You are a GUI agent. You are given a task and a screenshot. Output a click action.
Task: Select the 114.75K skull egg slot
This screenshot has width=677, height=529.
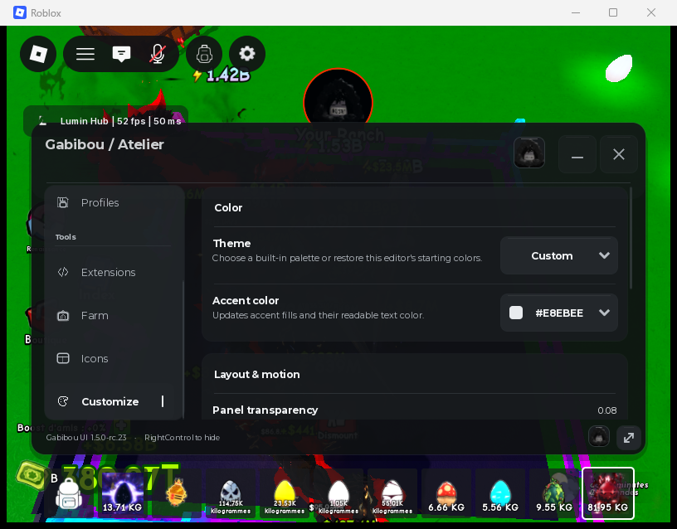click(x=231, y=494)
